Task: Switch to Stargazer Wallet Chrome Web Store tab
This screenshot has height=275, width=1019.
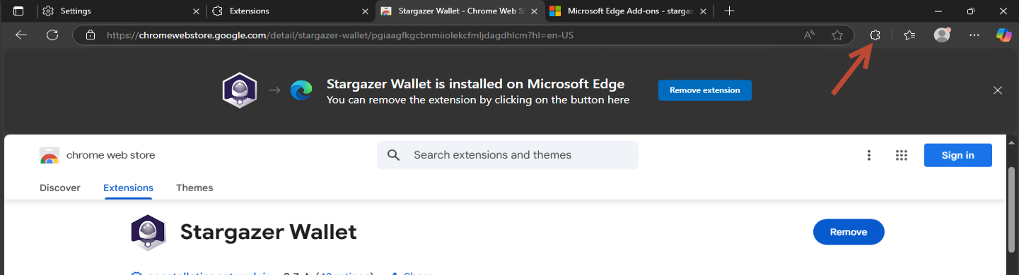Action: (x=459, y=11)
